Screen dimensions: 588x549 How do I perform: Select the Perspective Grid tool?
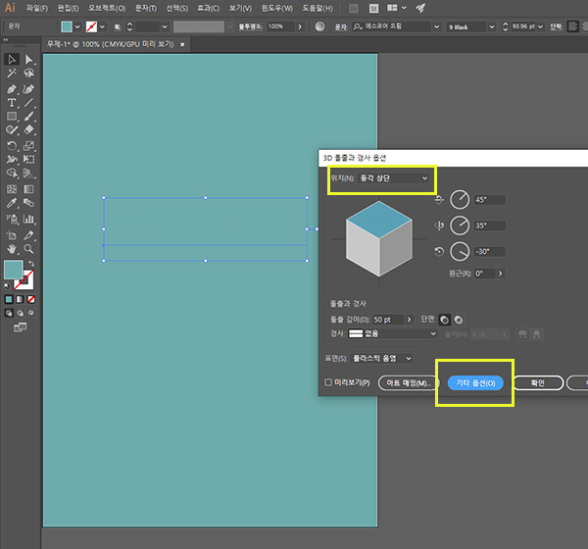click(x=28, y=173)
